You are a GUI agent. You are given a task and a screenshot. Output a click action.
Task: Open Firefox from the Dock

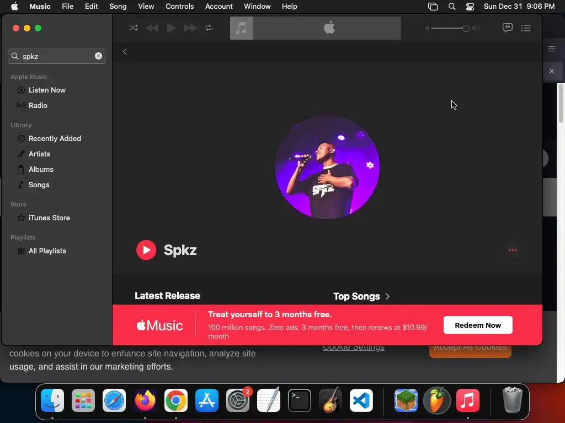(x=145, y=400)
